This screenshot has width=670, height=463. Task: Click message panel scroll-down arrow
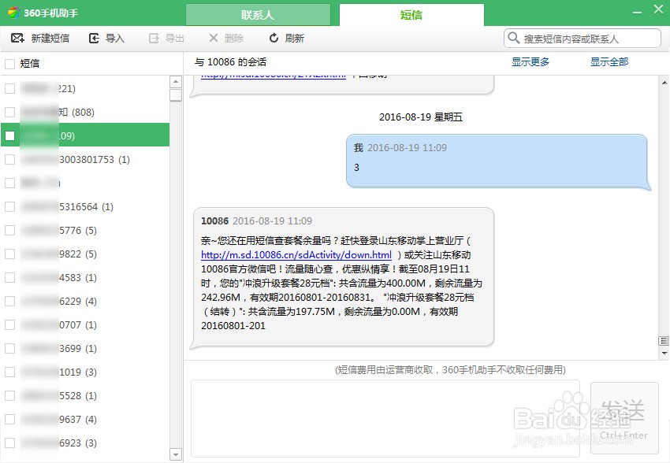point(664,353)
